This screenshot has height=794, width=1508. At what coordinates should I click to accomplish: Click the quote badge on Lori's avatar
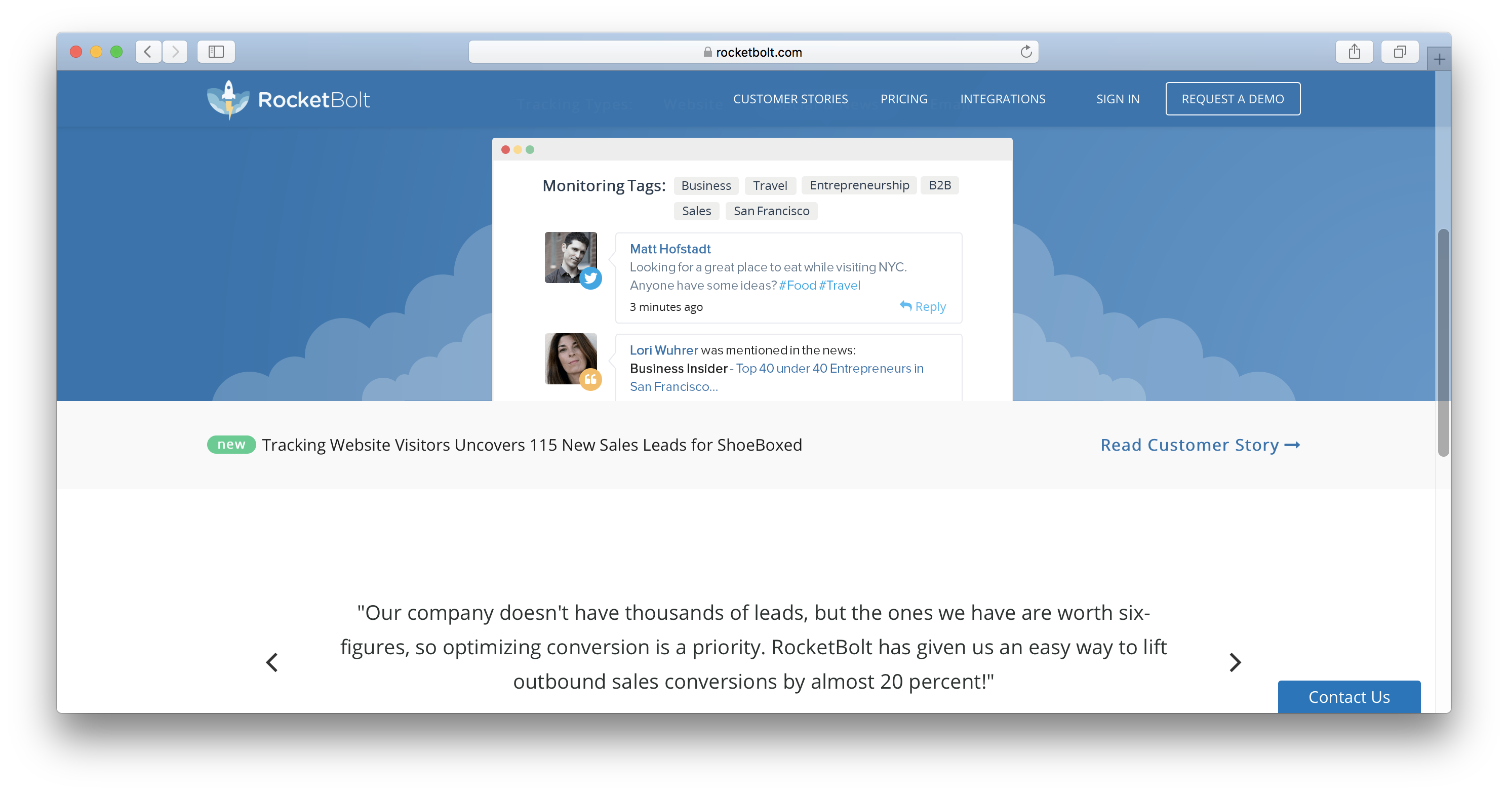click(x=590, y=379)
